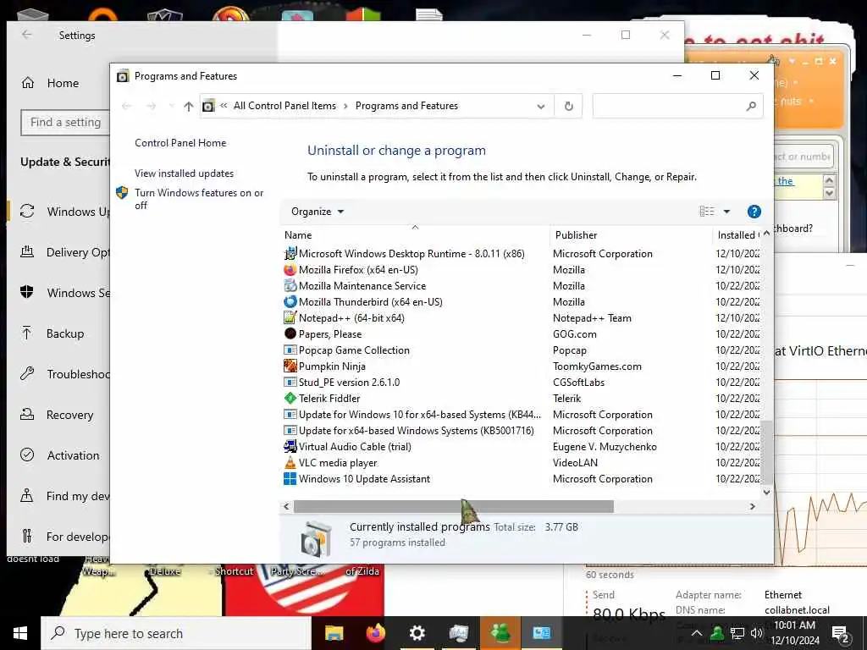Click the vertical scrollbar thumb in program list
This screenshot has width=867, height=650.
pyautogui.click(x=766, y=452)
